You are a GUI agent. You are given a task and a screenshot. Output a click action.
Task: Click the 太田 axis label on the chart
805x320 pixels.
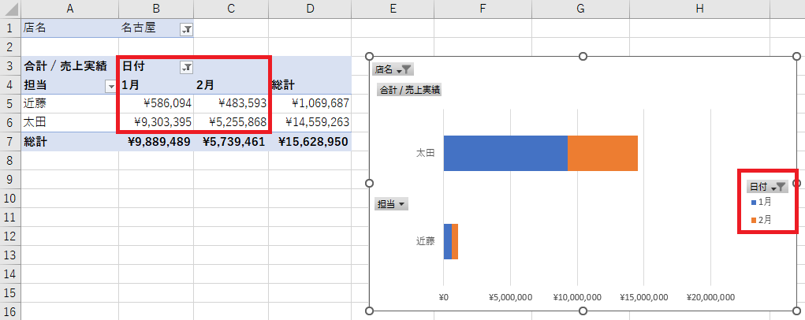(x=425, y=153)
